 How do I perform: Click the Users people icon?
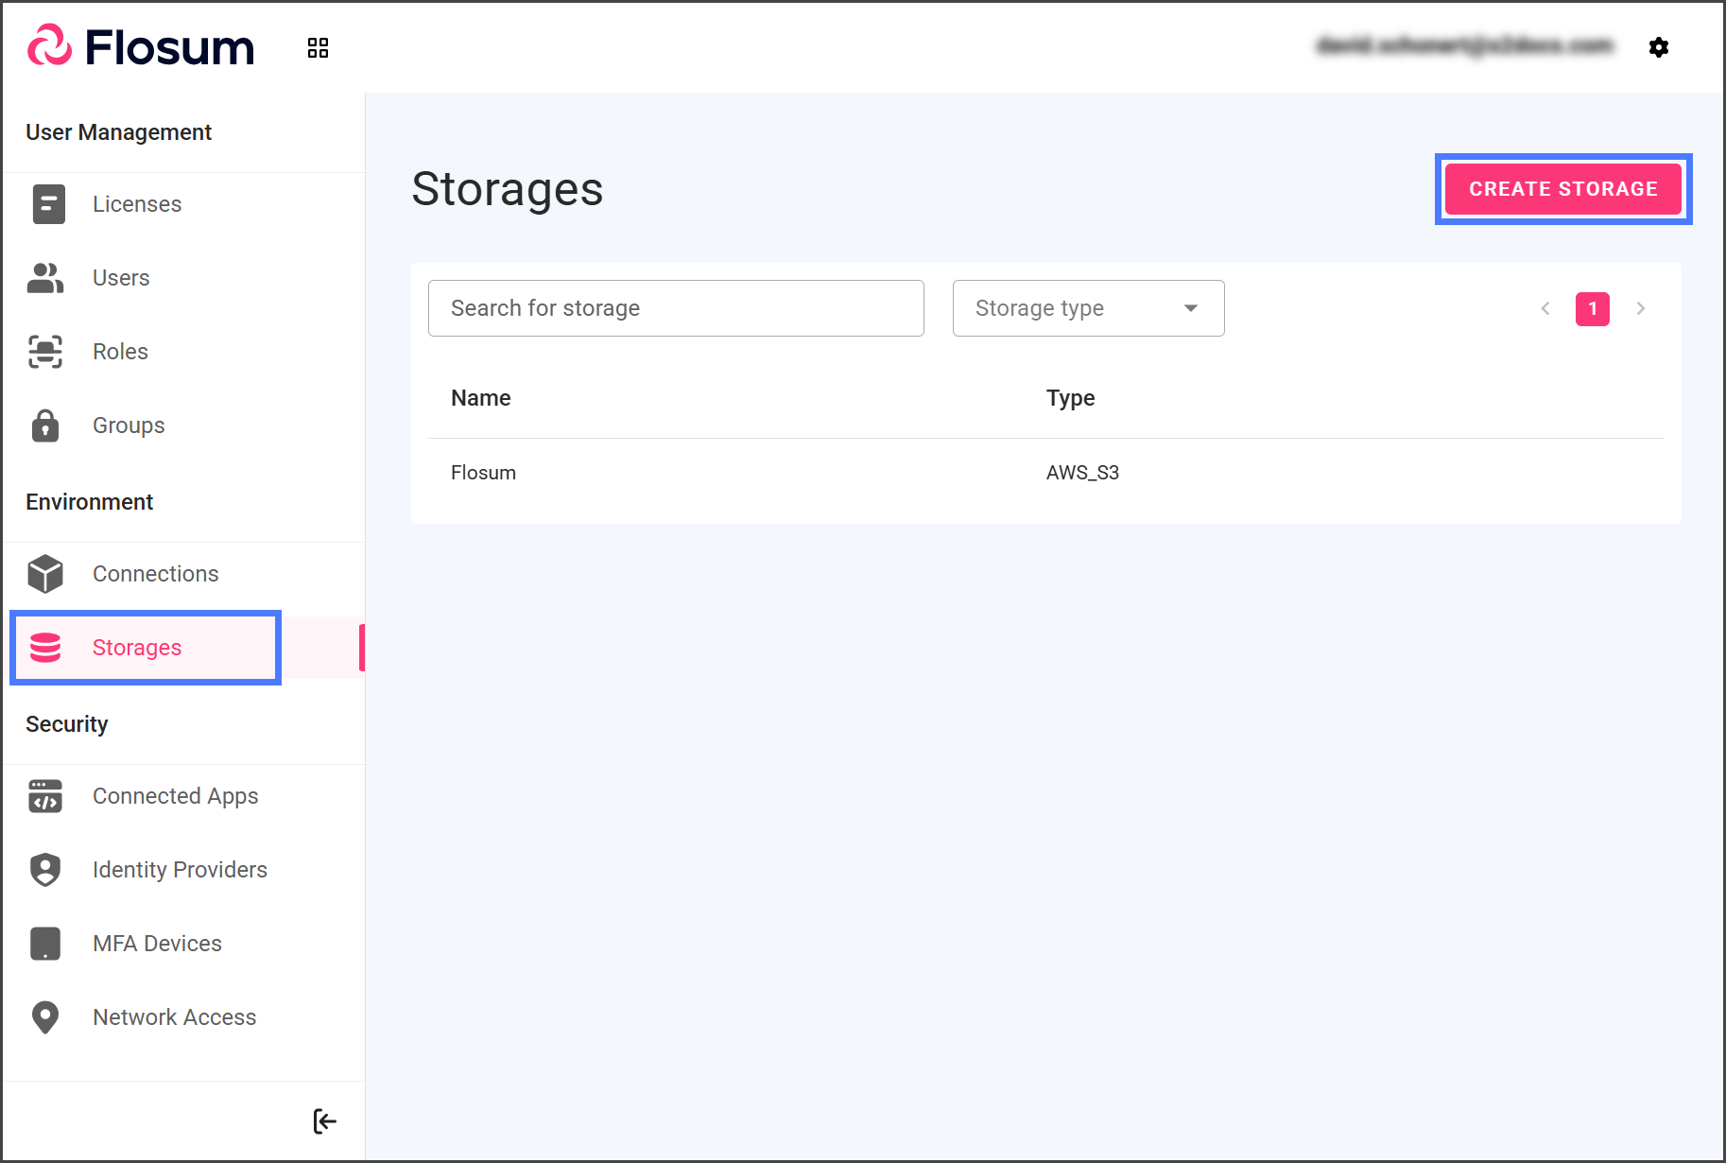(x=45, y=278)
